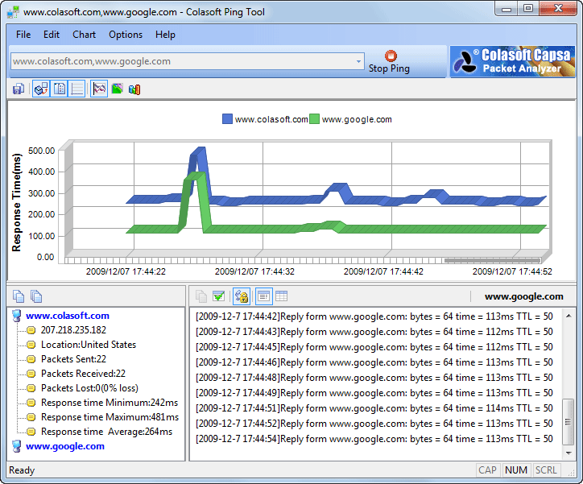Toggle the chart pane view icon
Screen dimensions: 583x484
[41, 89]
